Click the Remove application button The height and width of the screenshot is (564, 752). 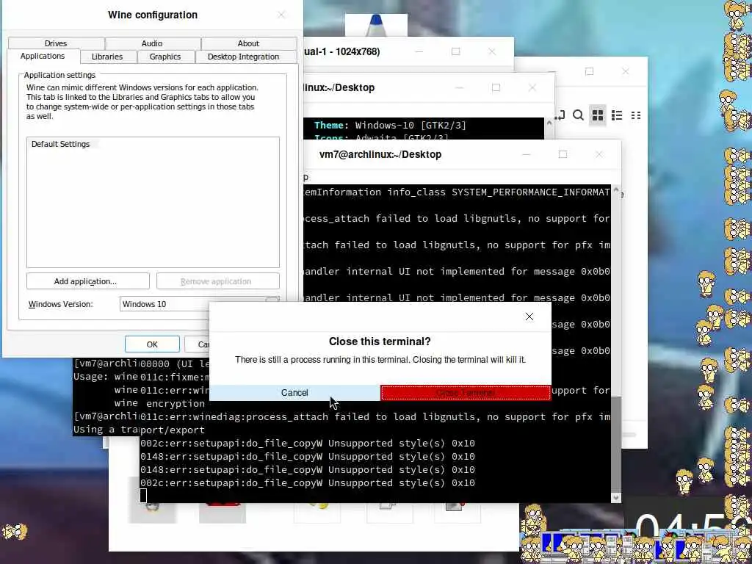(x=217, y=281)
